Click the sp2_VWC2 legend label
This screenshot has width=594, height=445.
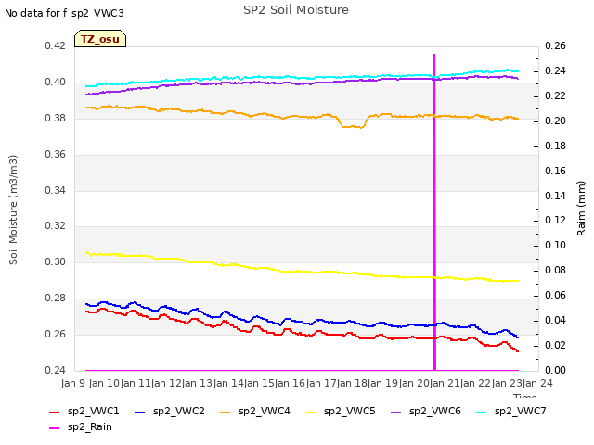(x=179, y=411)
